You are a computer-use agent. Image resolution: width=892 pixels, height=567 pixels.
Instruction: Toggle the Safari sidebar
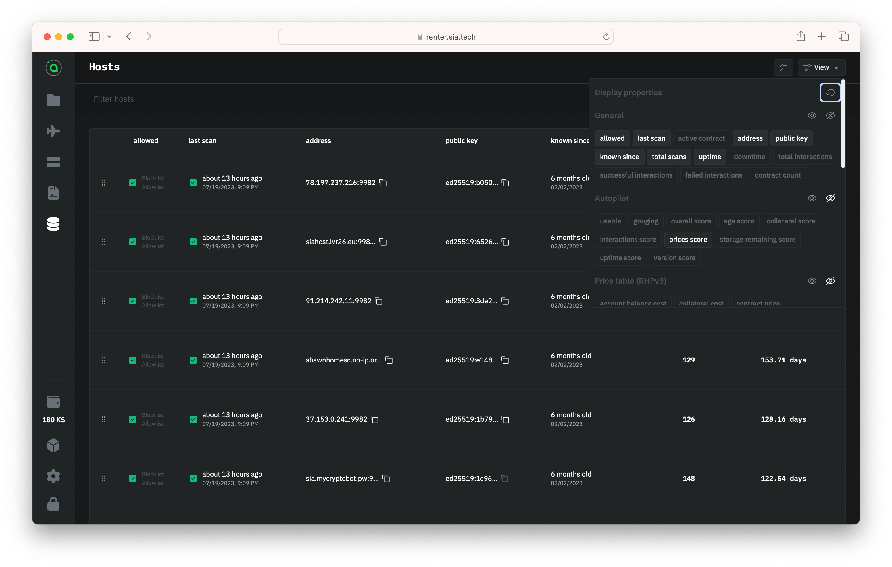(94, 37)
